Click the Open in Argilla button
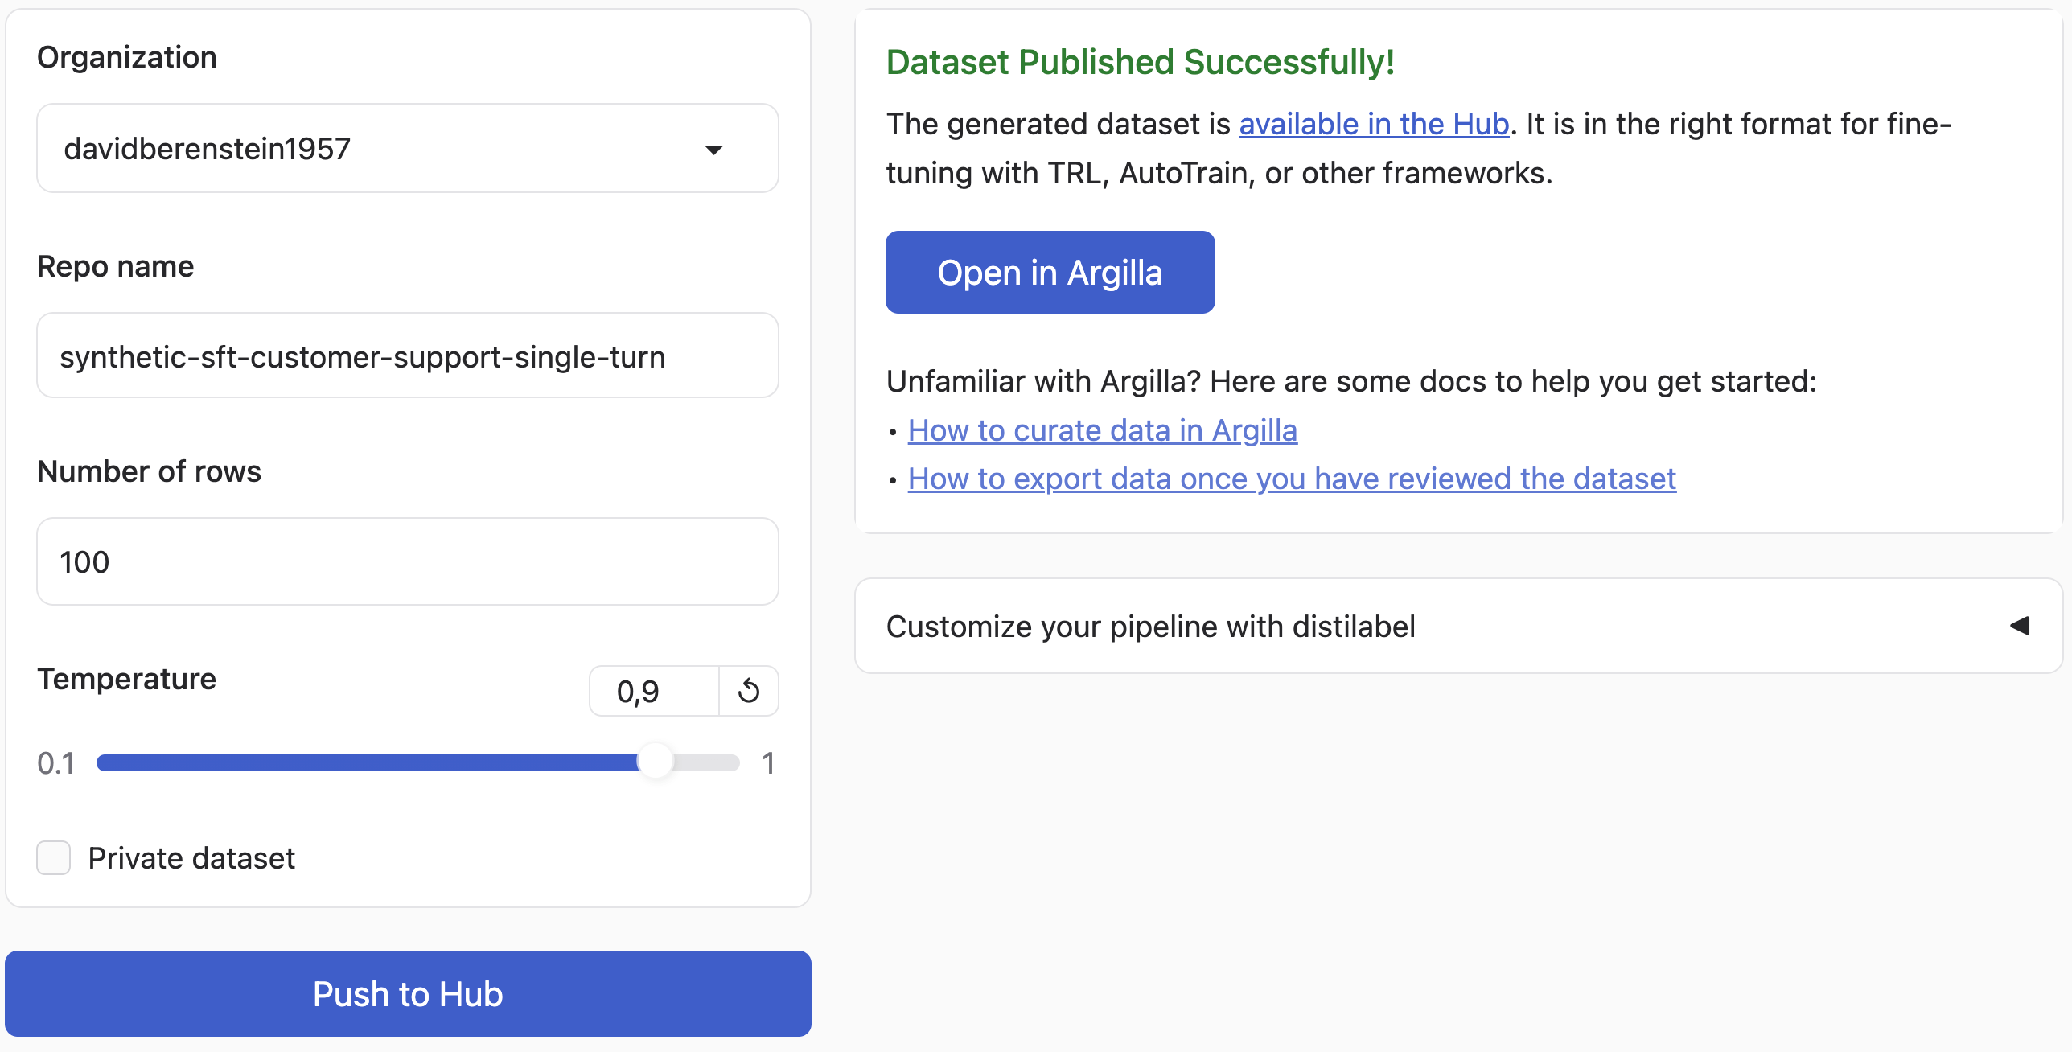The height and width of the screenshot is (1052, 2072). (1050, 273)
